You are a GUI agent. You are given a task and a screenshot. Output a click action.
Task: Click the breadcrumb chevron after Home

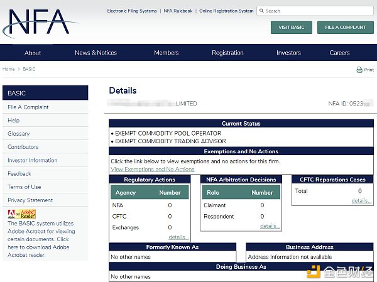point(19,69)
